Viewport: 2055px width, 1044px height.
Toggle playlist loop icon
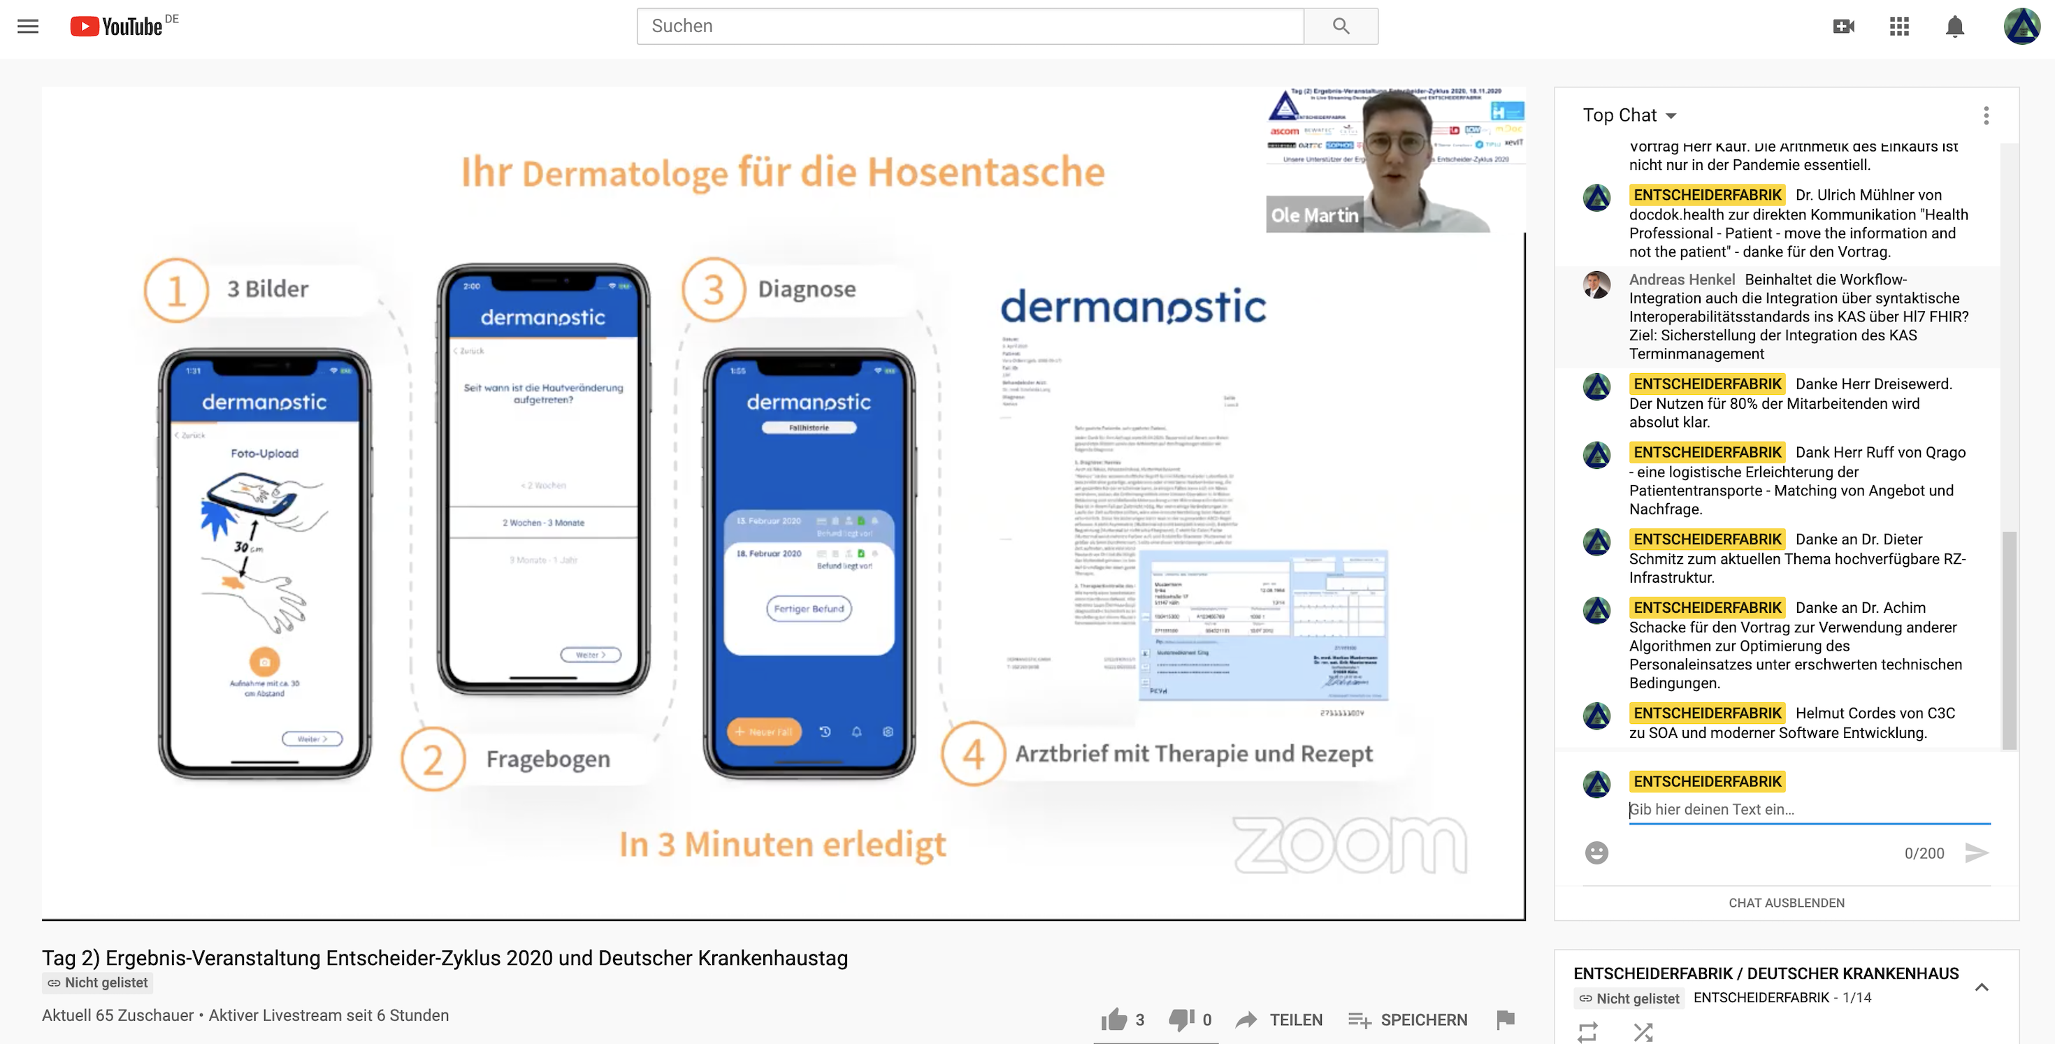pyautogui.click(x=1587, y=1032)
